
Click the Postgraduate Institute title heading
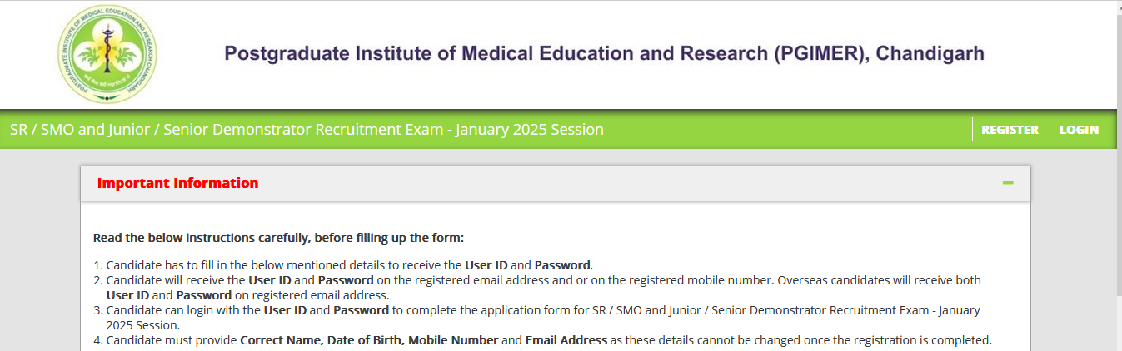pyautogui.click(x=604, y=54)
